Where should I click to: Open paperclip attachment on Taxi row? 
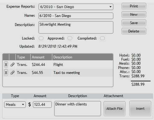(12, 73)
